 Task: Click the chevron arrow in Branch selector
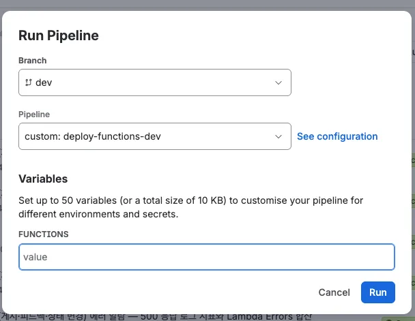(x=278, y=82)
